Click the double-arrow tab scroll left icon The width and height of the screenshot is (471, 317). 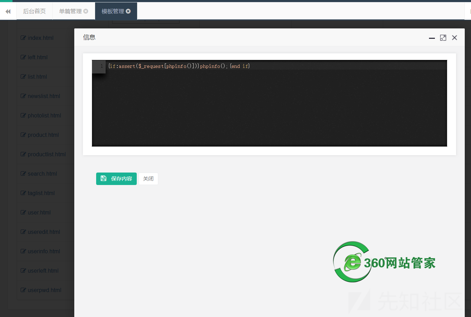[8, 11]
